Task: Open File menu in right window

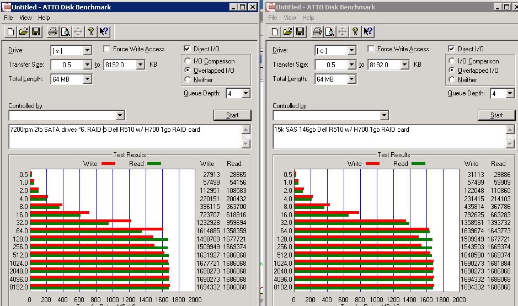Action: coord(273,18)
